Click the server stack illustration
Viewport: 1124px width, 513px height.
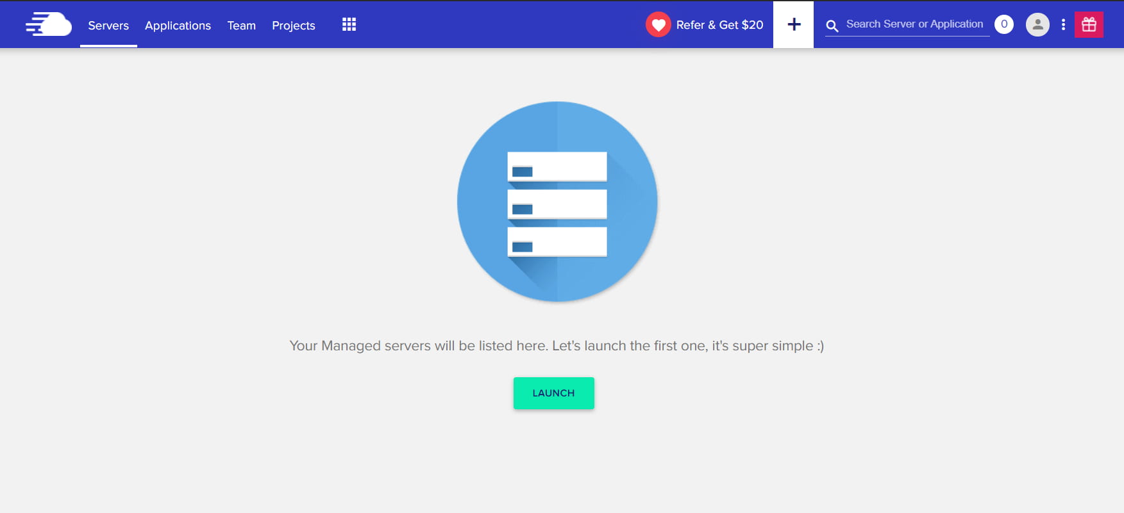coord(557,202)
